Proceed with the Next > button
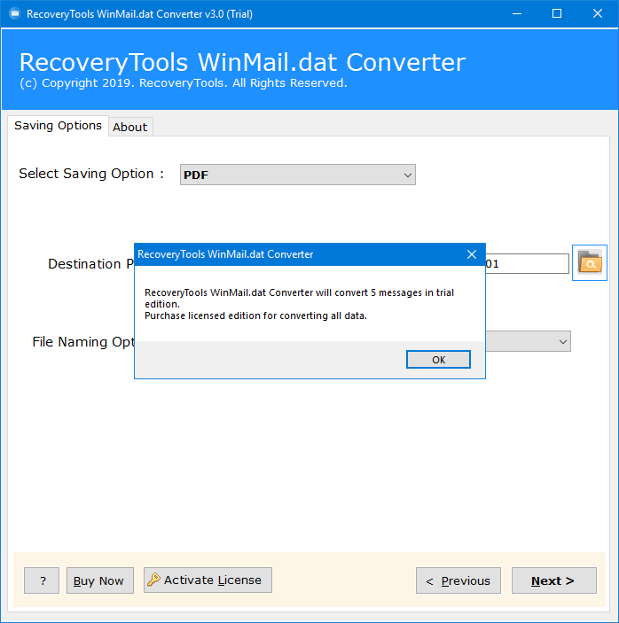The height and width of the screenshot is (623, 619). pyautogui.click(x=553, y=580)
